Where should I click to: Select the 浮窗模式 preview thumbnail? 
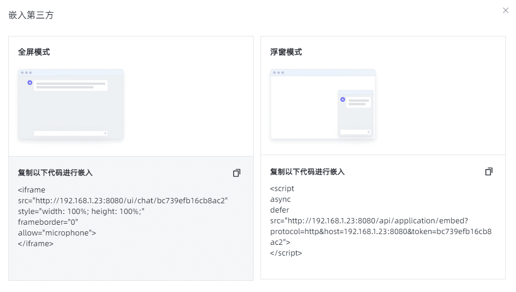coord(323,105)
